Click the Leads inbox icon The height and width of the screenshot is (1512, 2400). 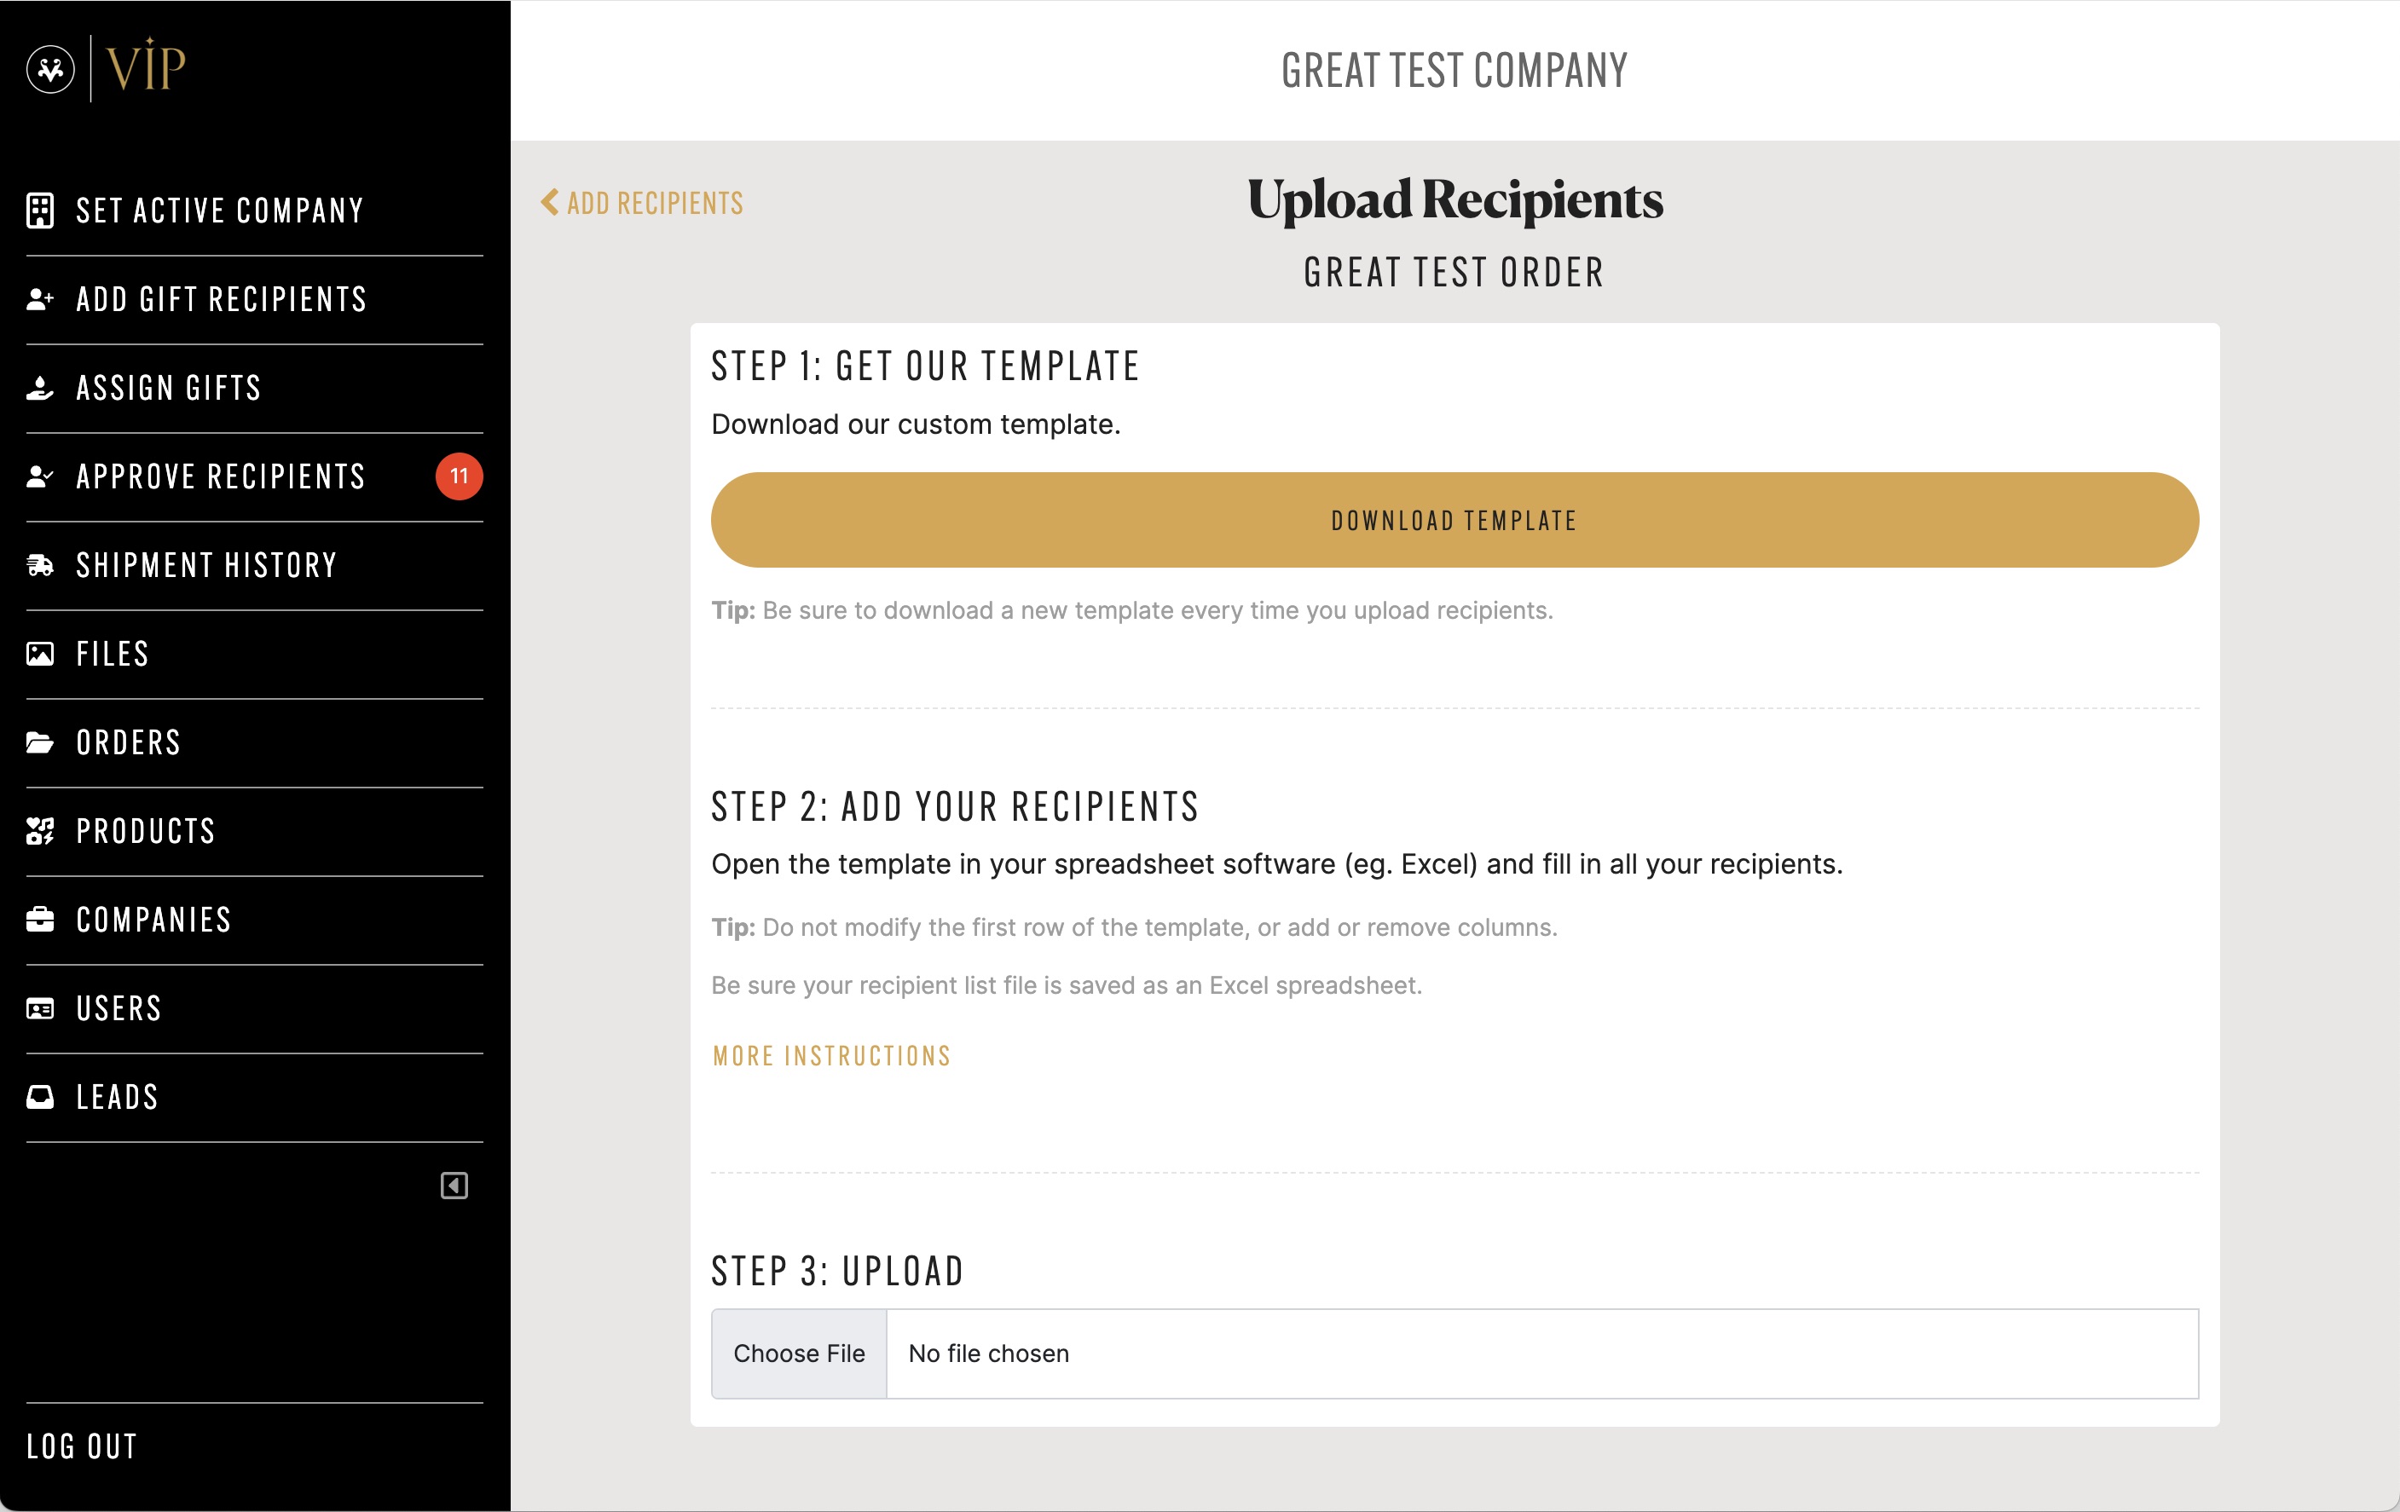coord(40,1097)
